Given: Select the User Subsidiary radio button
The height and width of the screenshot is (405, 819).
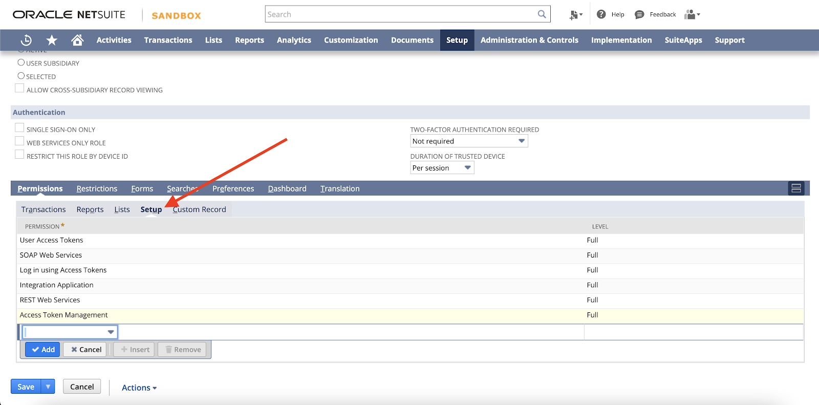Looking at the screenshot, I should pos(21,62).
